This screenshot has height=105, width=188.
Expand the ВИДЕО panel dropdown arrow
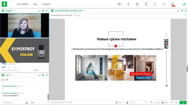coord(14,11)
